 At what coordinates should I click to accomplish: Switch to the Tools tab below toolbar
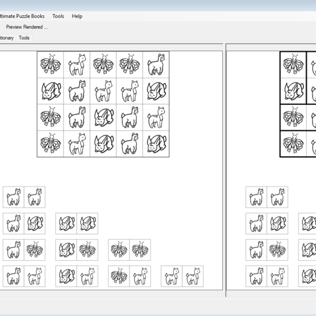[24, 38]
